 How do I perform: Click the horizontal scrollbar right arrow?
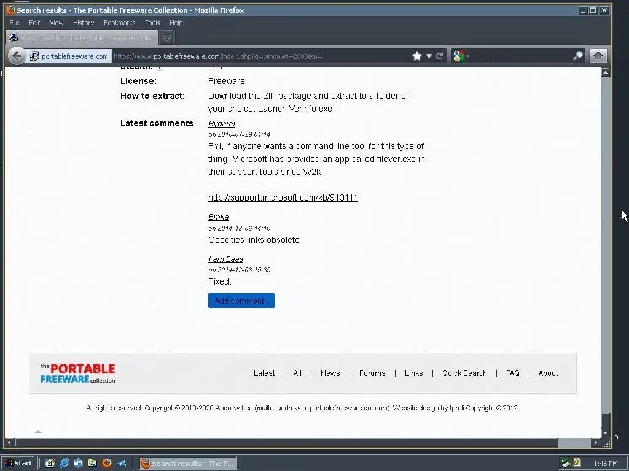pyautogui.click(x=596, y=443)
